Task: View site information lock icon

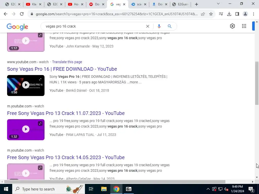Action: click(x=32, y=14)
